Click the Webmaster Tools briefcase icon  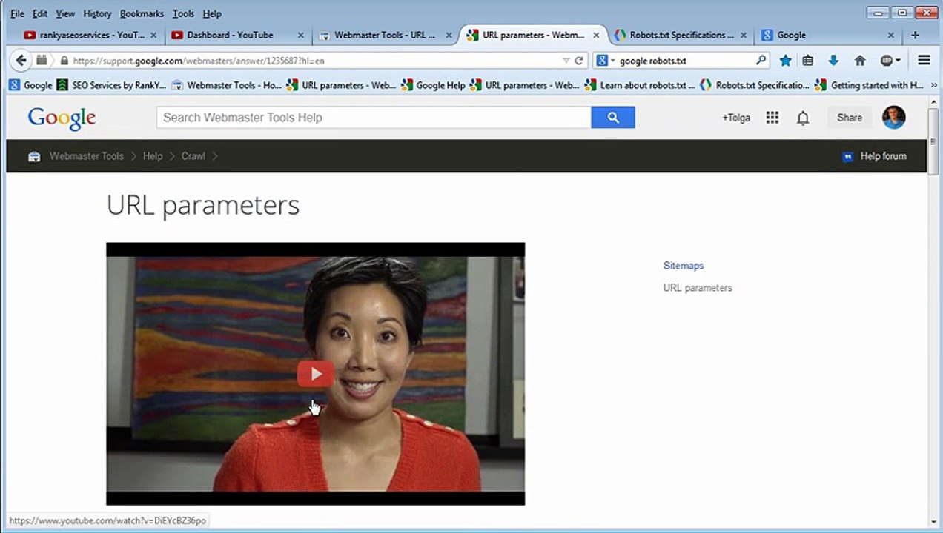pos(34,156)
